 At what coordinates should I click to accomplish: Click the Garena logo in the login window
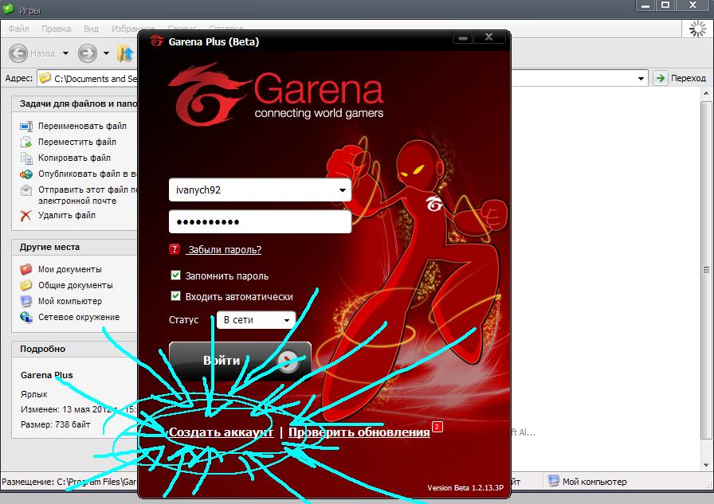click(275, 94)
